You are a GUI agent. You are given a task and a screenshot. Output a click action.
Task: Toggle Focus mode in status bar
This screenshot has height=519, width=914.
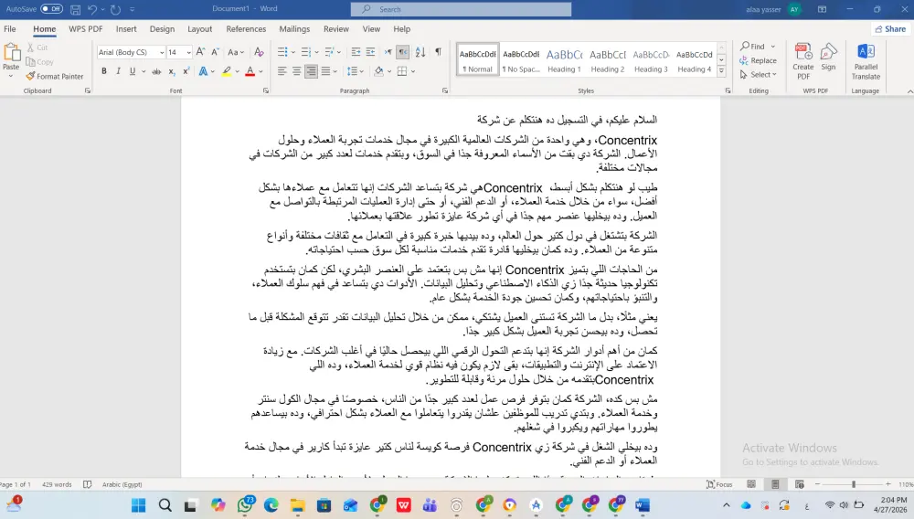719,484
